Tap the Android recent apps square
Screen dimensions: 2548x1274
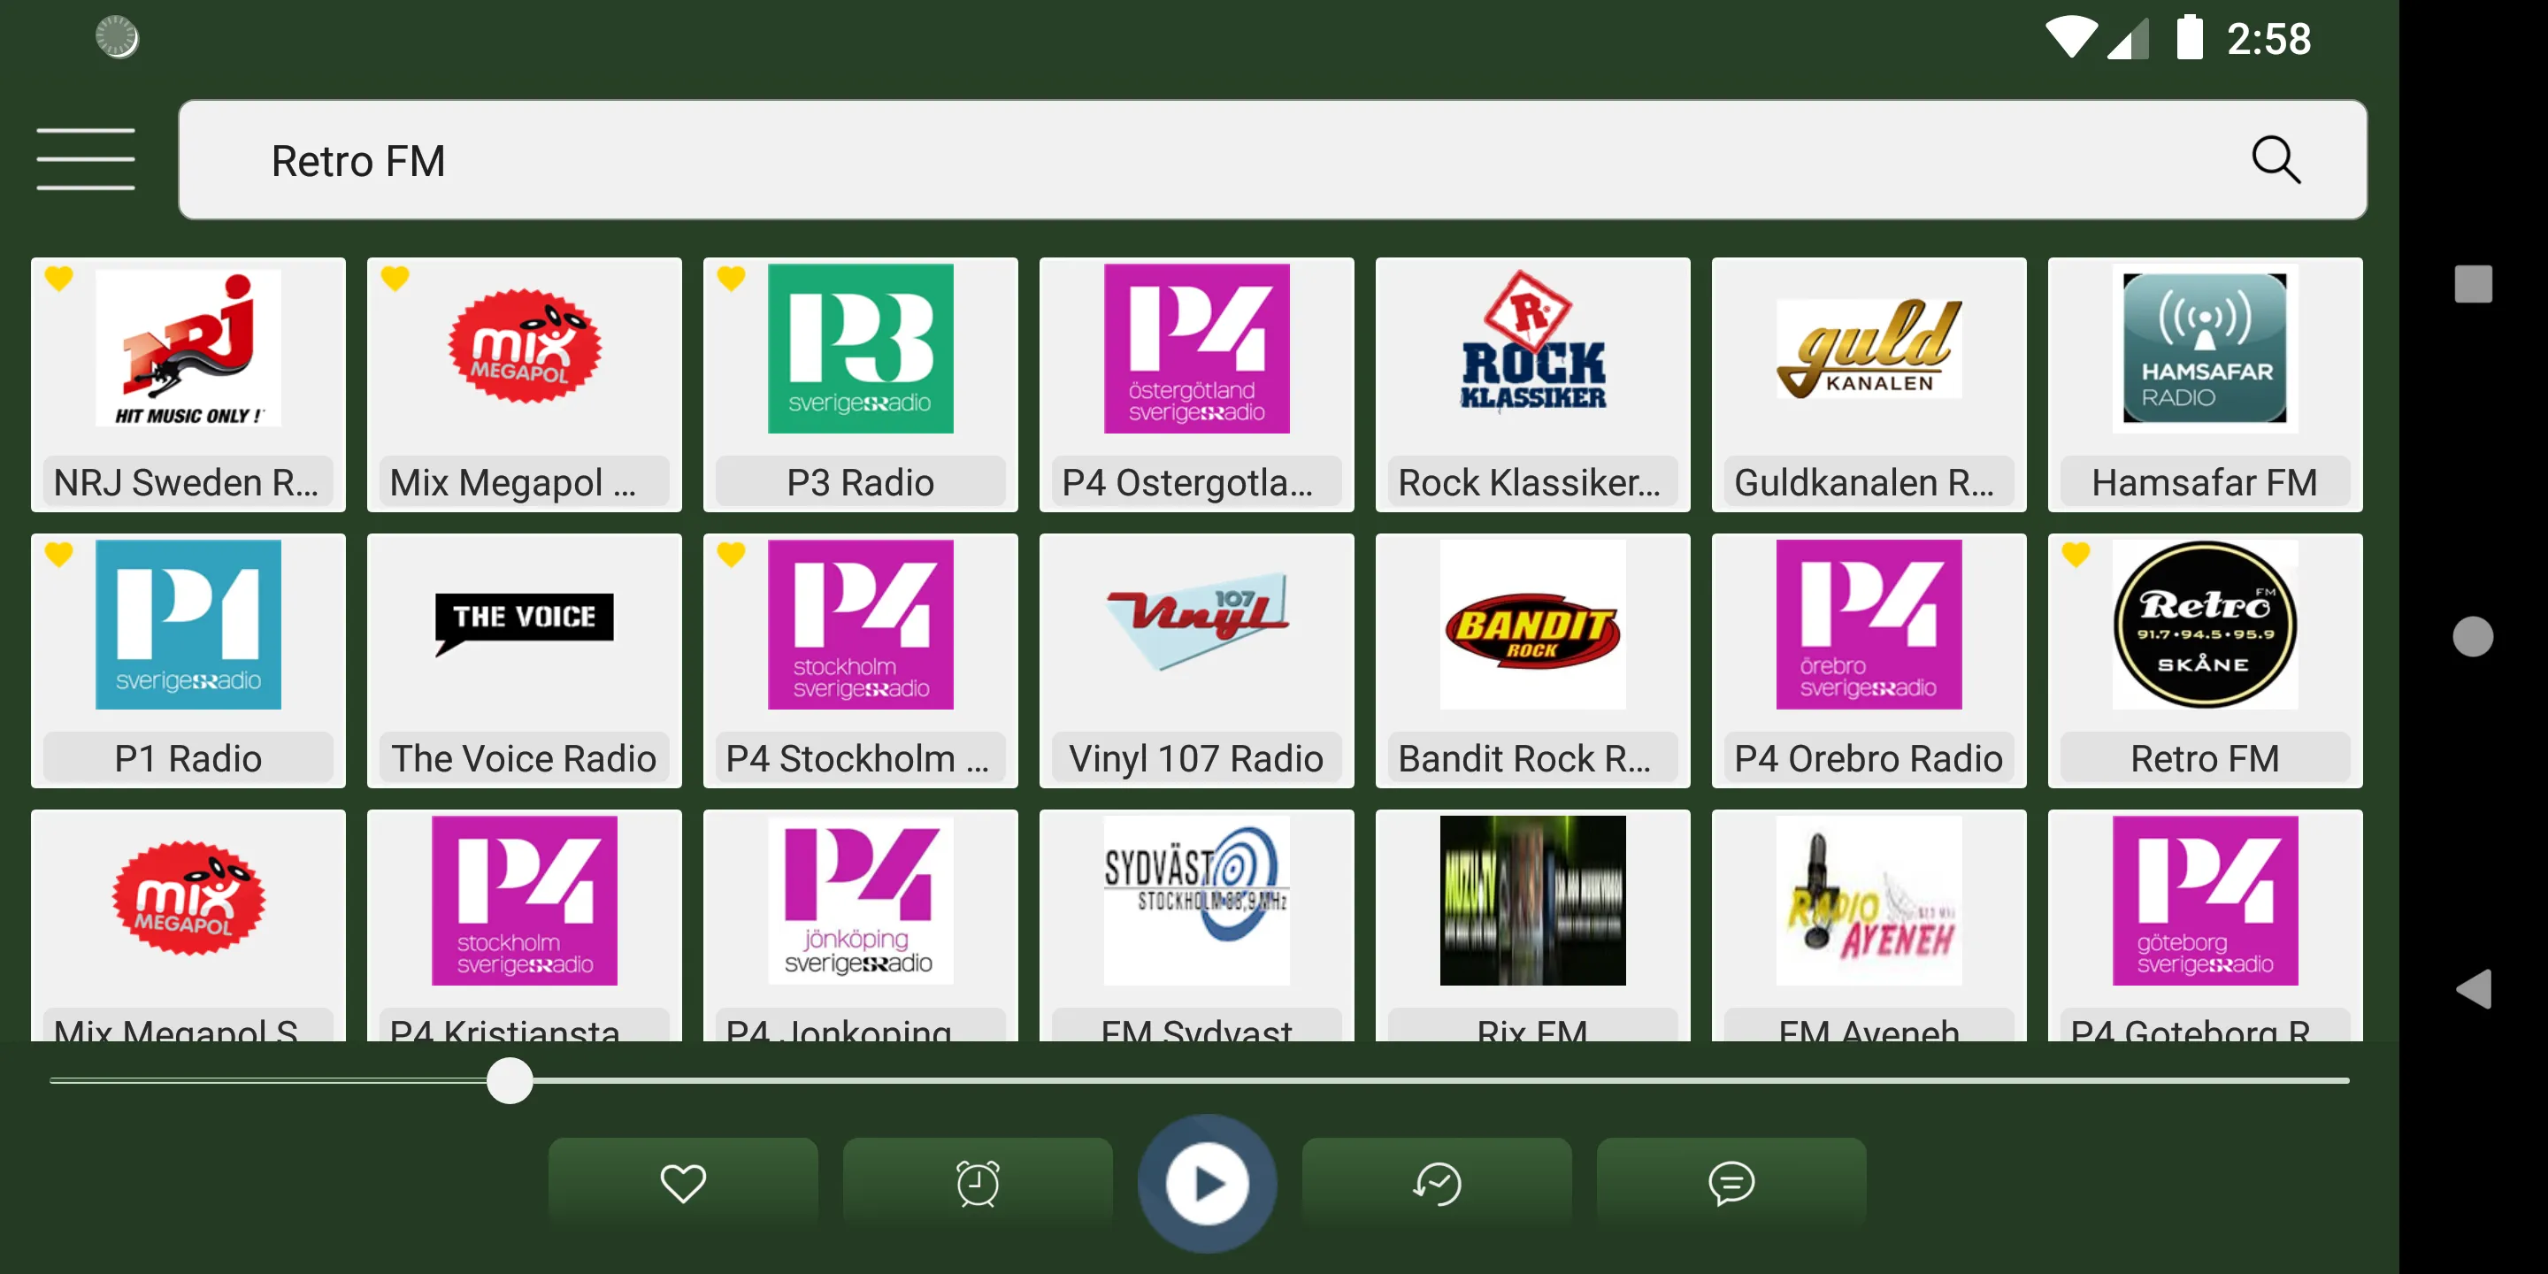click(2473, 284)
